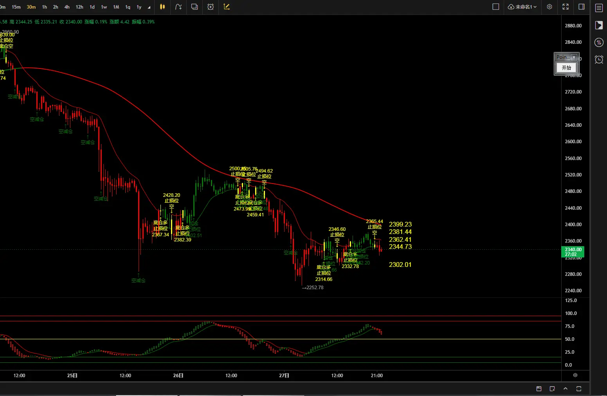Open the 未命名1 layout dropdown
607x396 pixels.
tap(522, 7)
